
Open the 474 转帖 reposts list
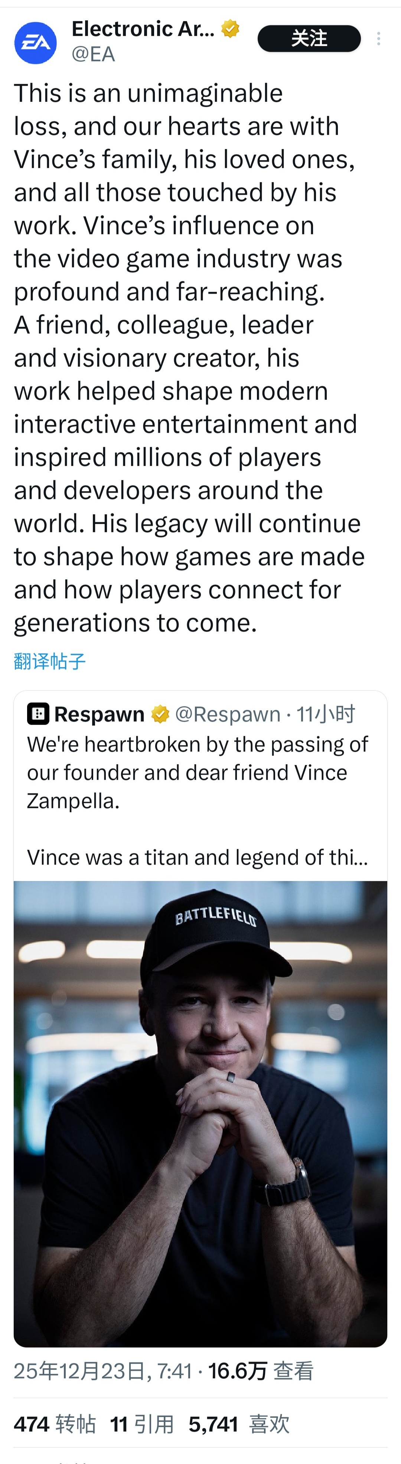(x=55, y=1424)
